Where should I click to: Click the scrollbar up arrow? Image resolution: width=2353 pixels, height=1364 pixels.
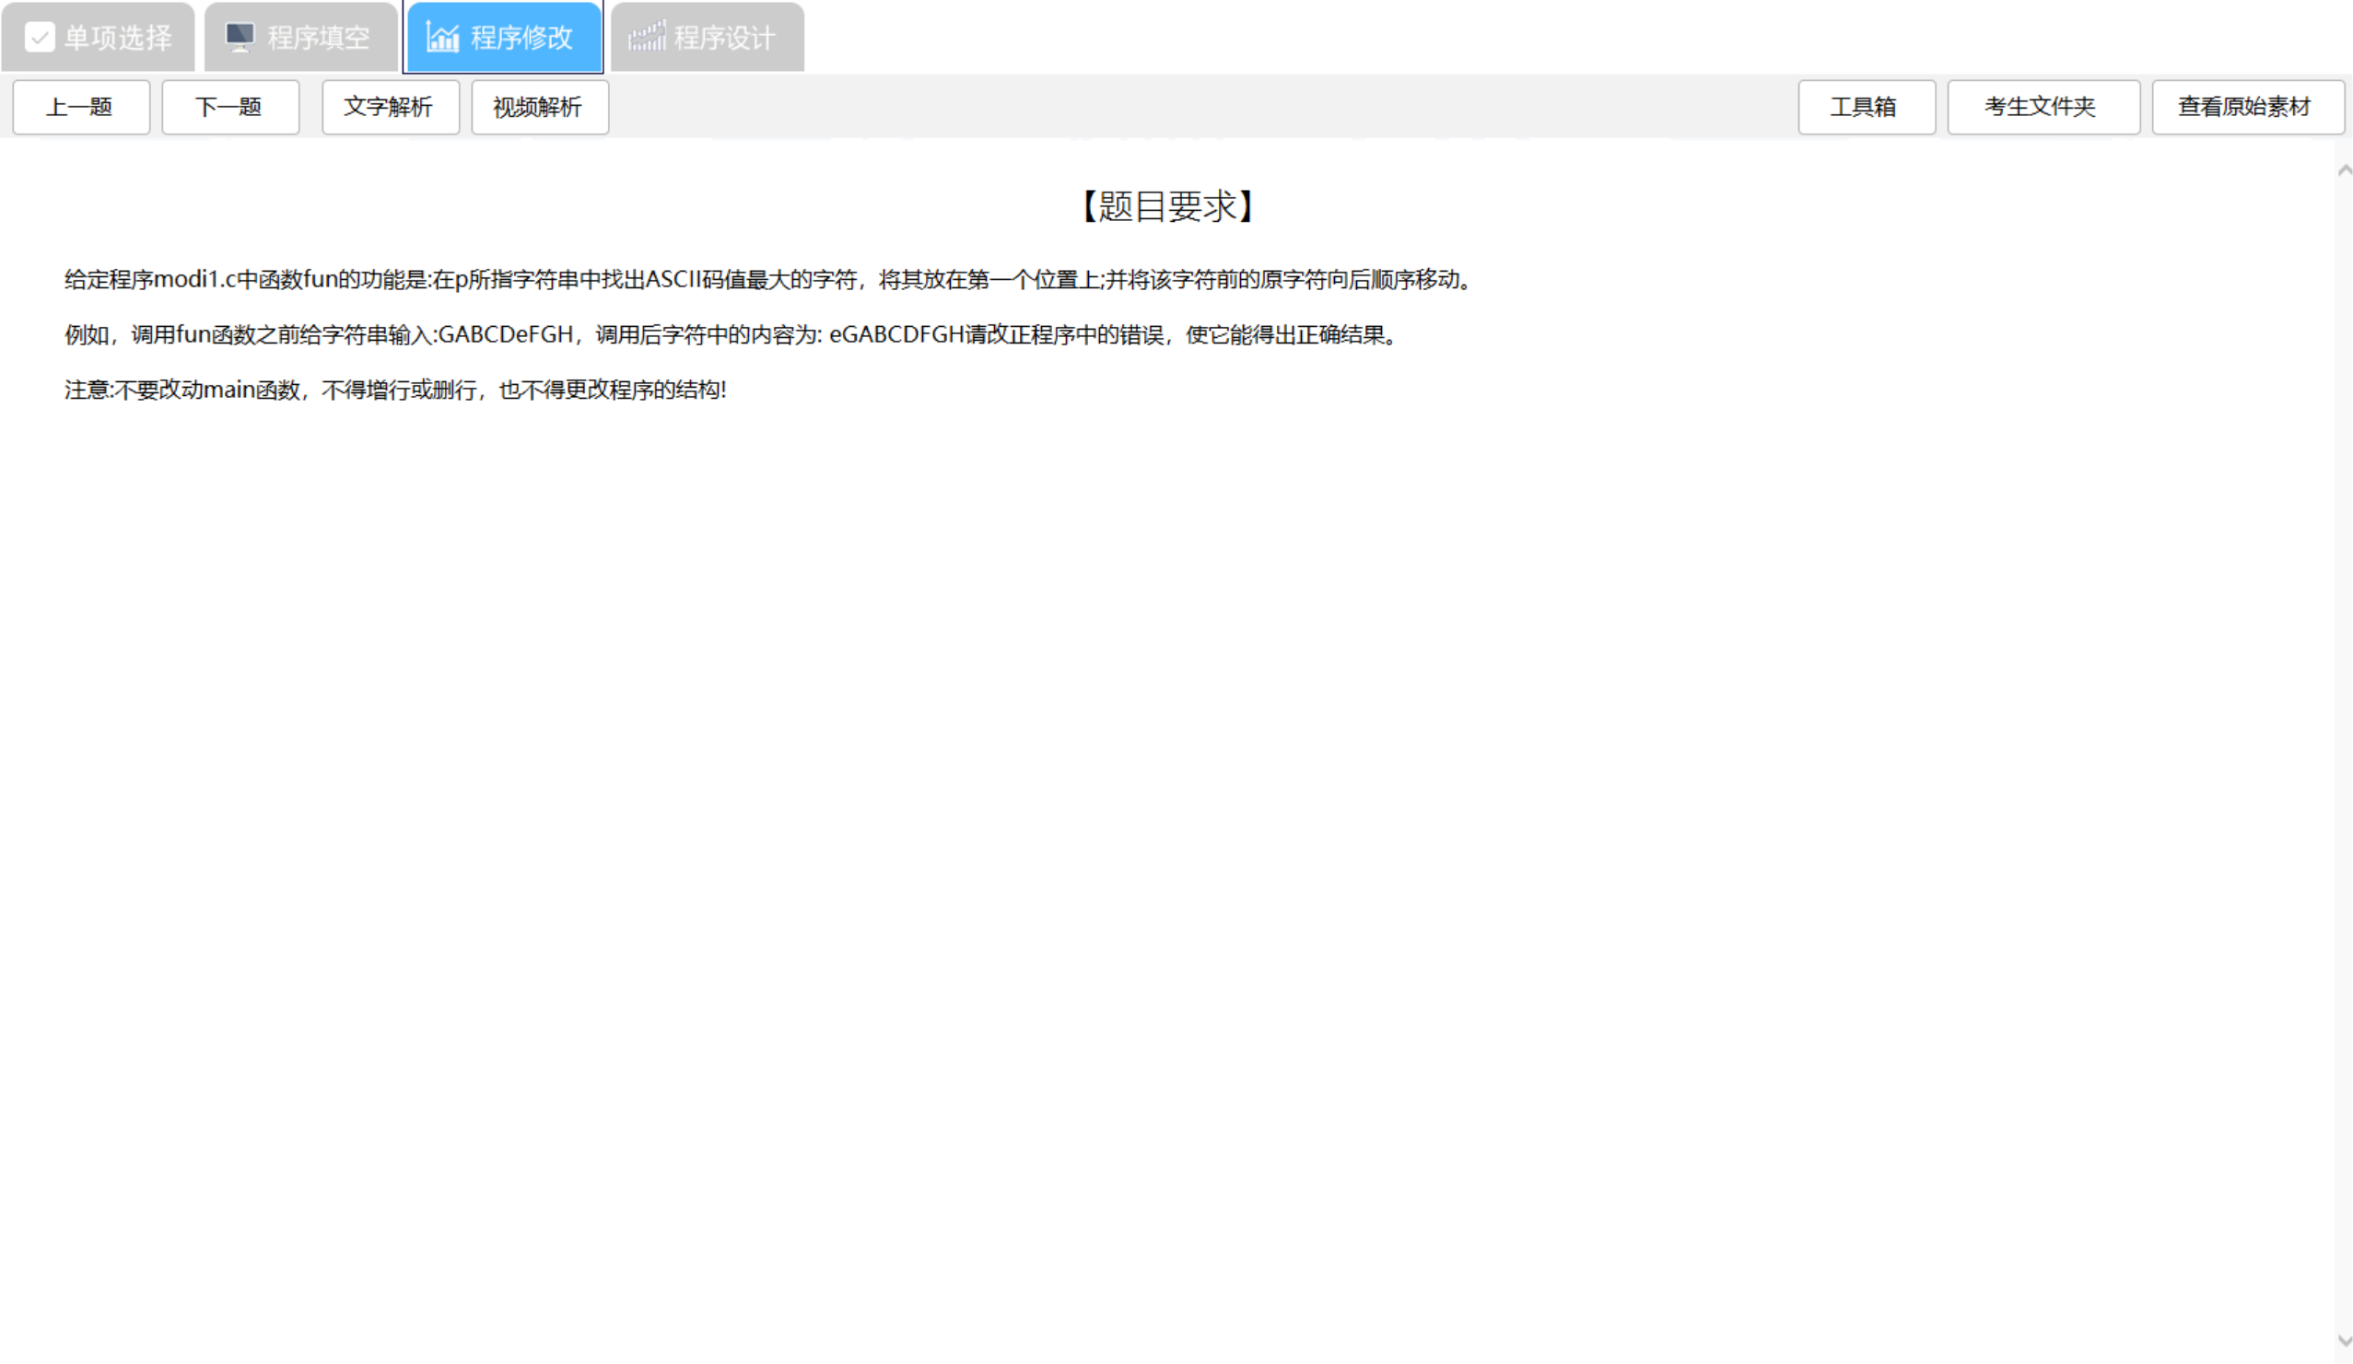[x=2344, y=171]
